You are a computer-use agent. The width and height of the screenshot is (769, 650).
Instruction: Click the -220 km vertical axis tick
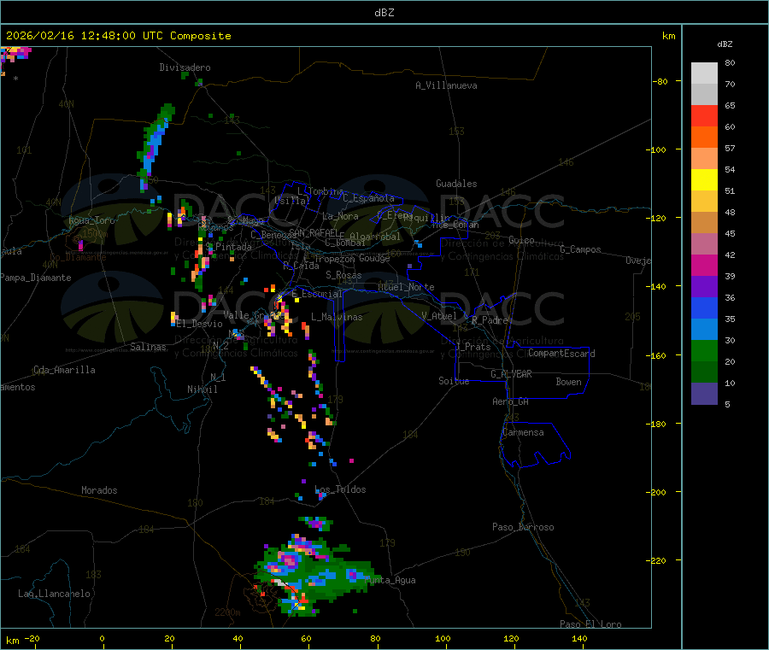[x=658, y=561]
